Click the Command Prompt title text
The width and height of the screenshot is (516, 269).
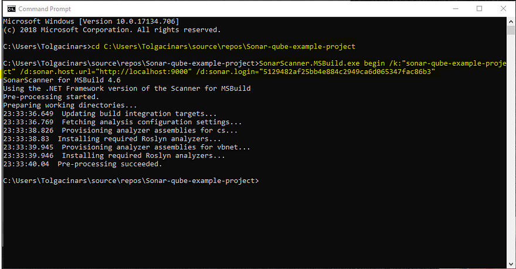point(45,9)
